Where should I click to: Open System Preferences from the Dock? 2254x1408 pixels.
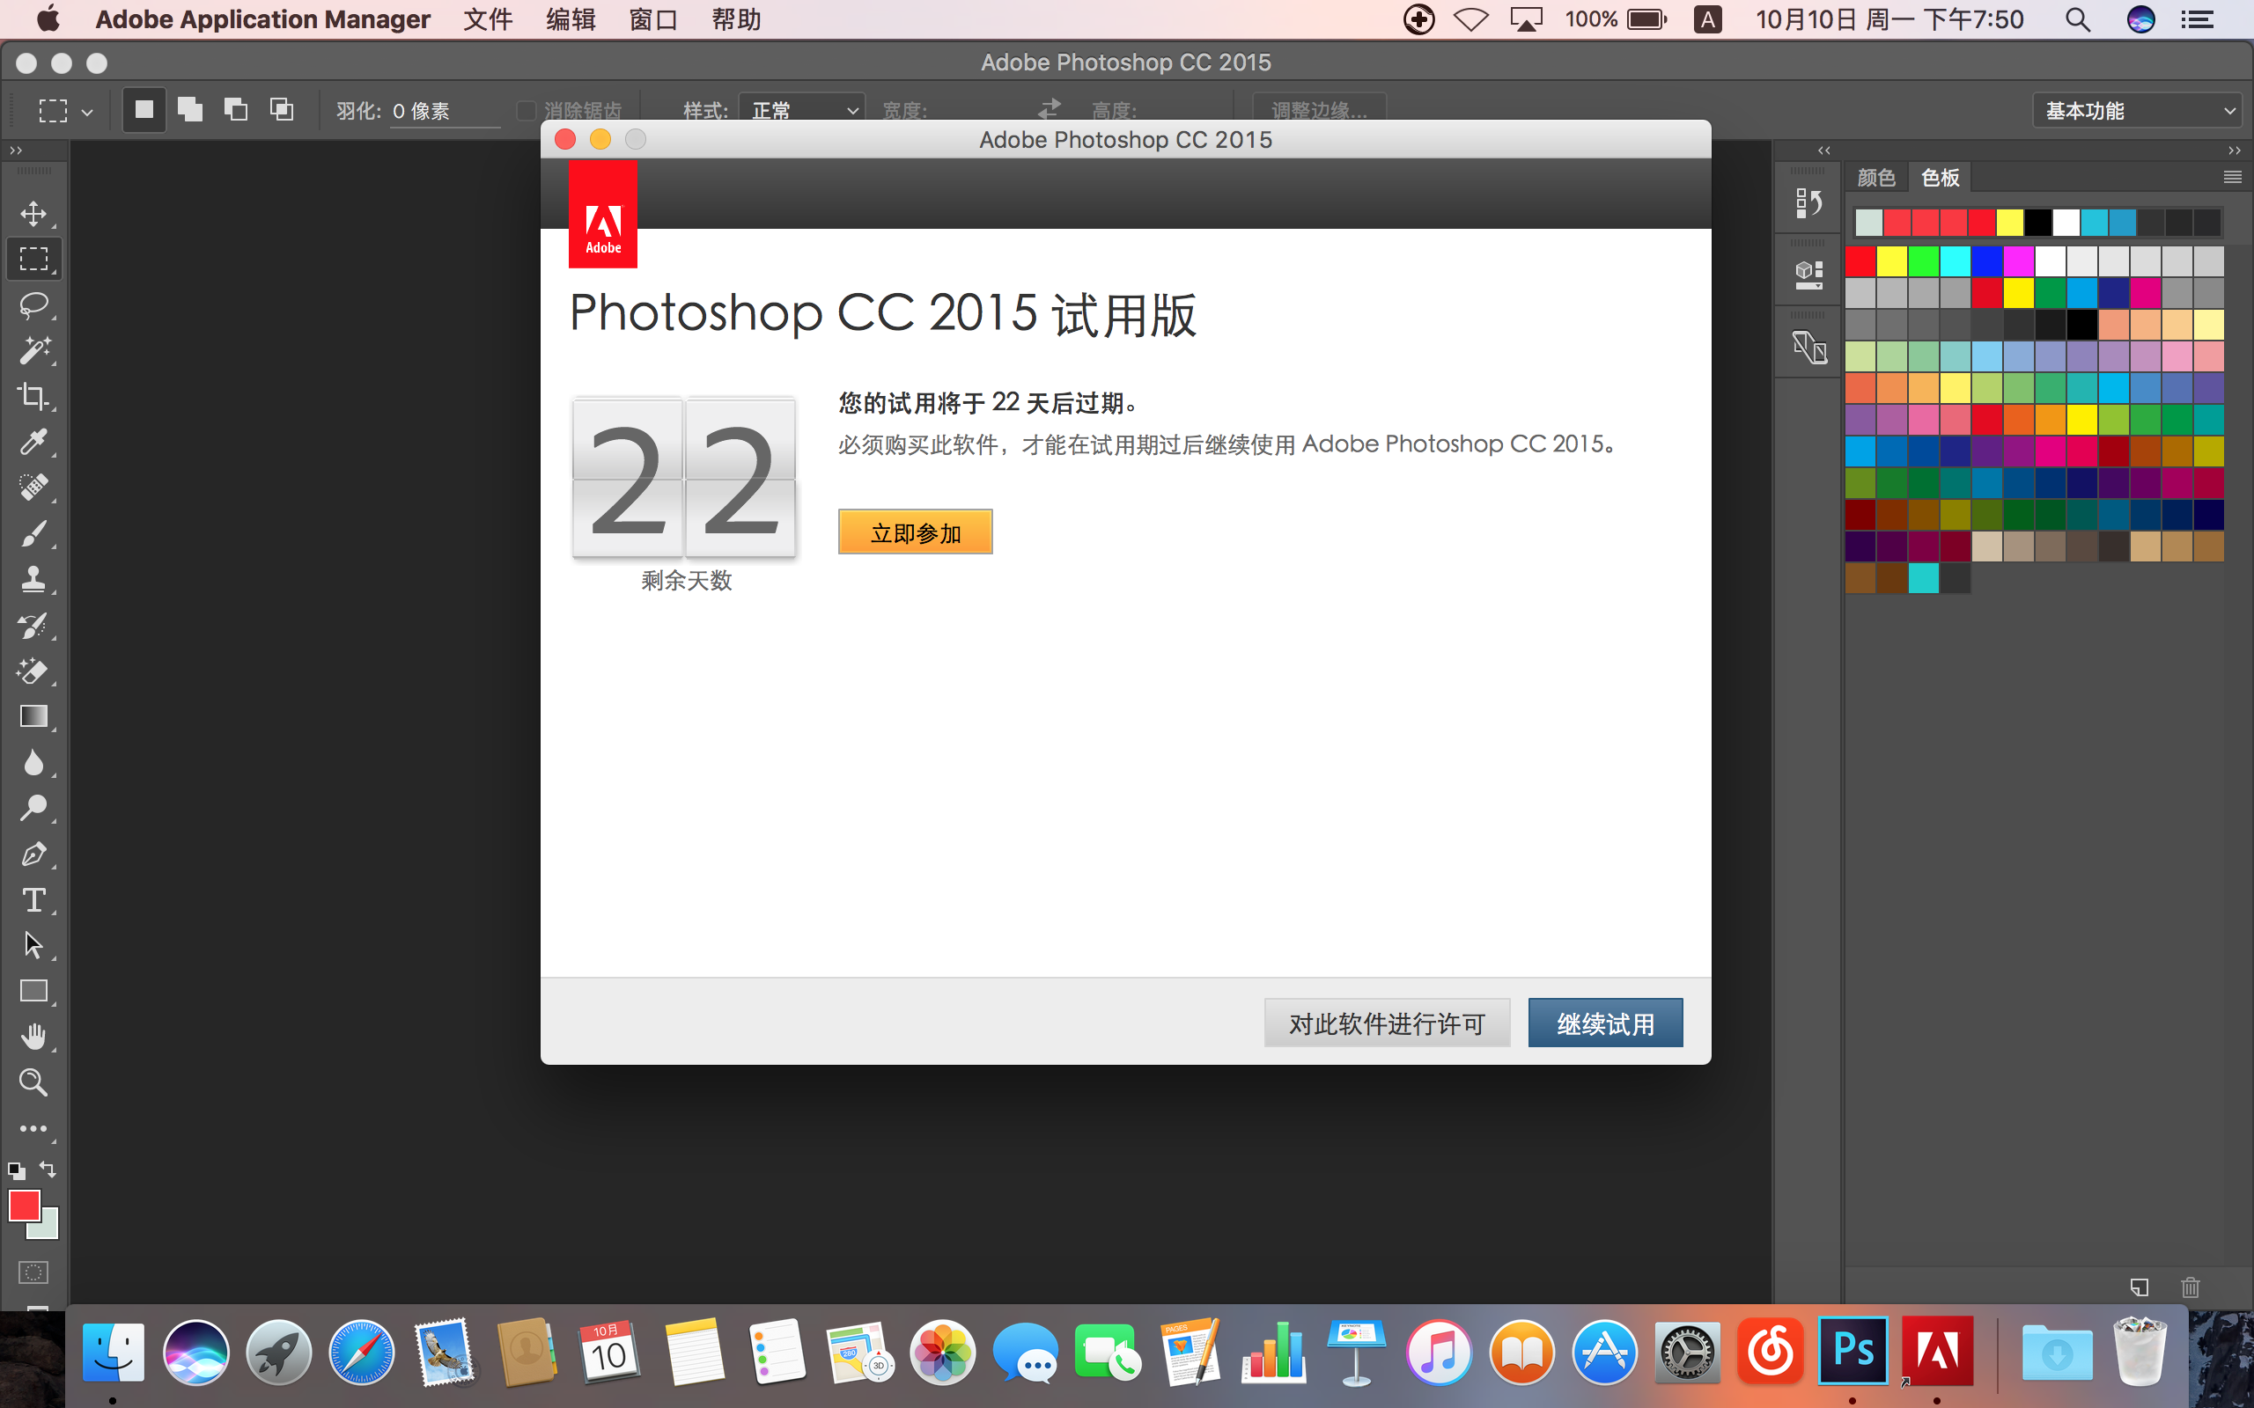click(x=1688, y=1353)
